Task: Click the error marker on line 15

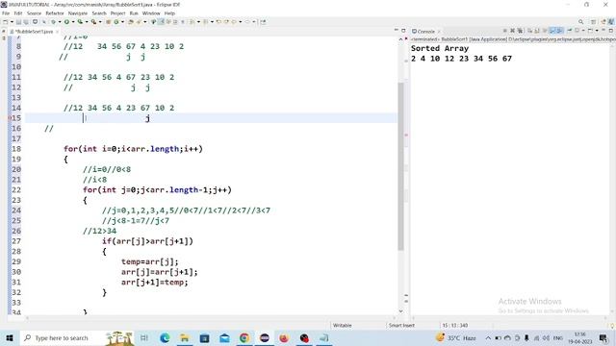Action: click(x=10, y=118)
